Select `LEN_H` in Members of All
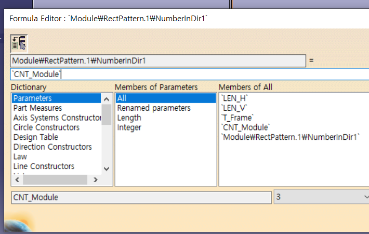 pyautogui.click(x=234, y=98)
